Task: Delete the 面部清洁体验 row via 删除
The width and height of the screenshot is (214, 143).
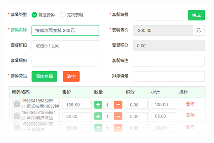Action: pos(190,115)
